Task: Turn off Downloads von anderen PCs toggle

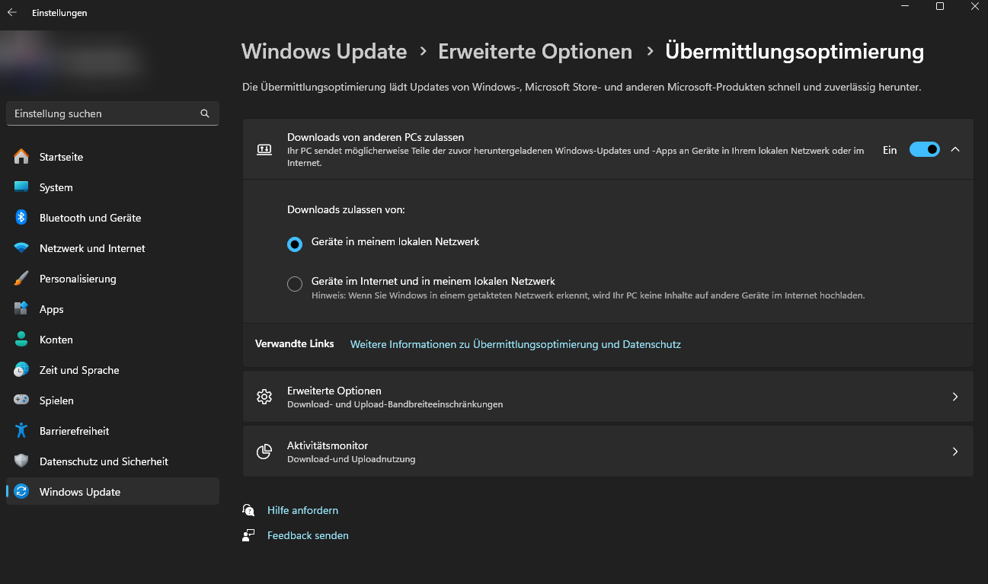Action: click(x=925, y=150)
